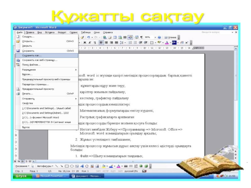Expand the Разрешения submenu

[x=47, y=70]
